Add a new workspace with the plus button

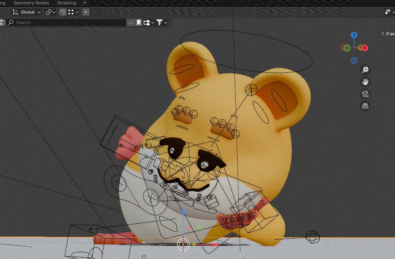click(85, 3)
